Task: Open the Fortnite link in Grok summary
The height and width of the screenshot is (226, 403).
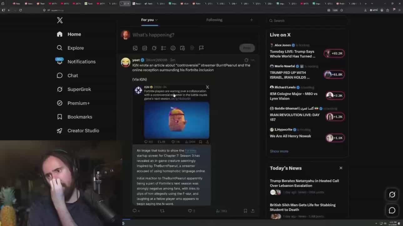Action: tap(190, 151)
